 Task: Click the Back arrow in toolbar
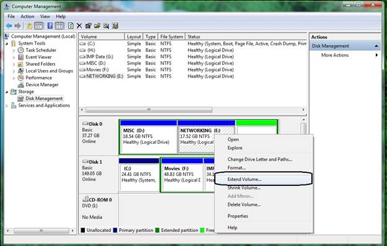click(9, 25)
